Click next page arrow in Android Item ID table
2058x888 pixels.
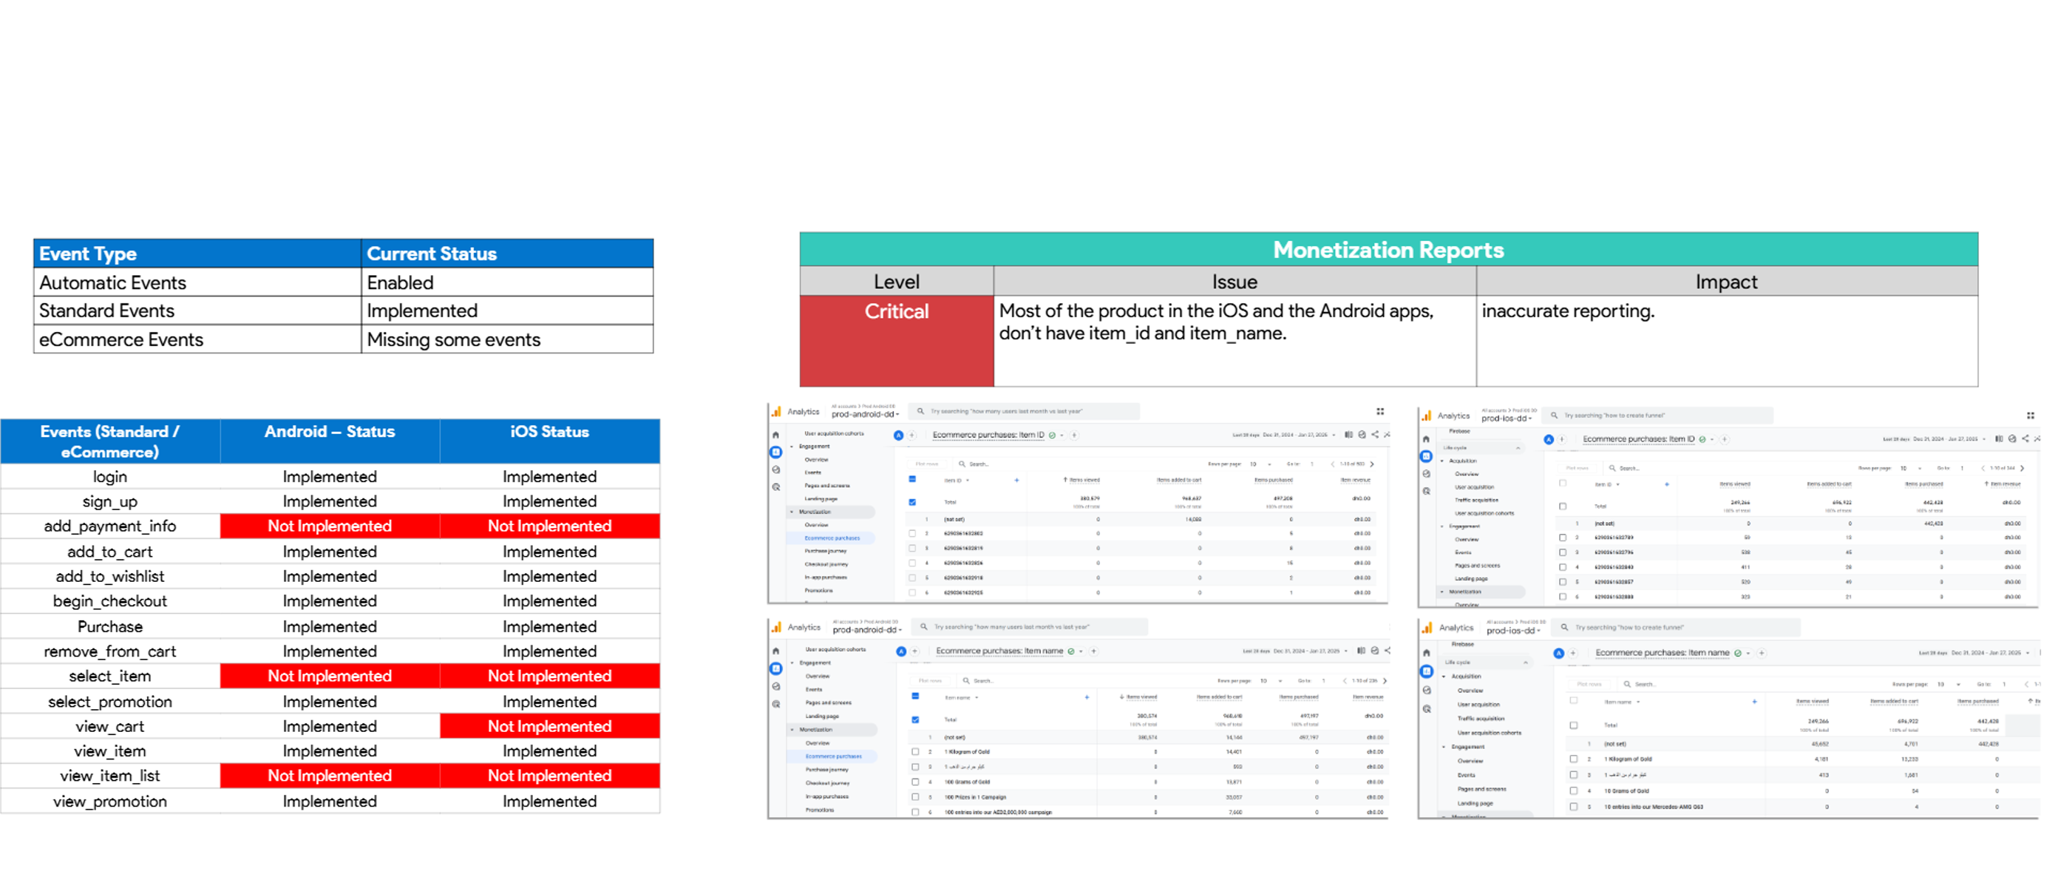tap(1372, 464)
